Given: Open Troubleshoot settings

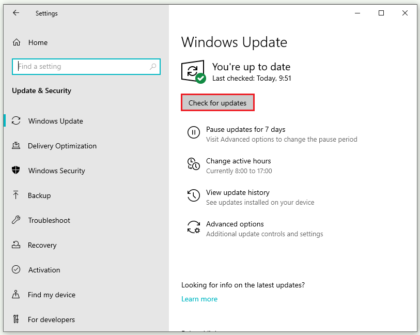Looking at the screenshot, I should tap(49, 220).
